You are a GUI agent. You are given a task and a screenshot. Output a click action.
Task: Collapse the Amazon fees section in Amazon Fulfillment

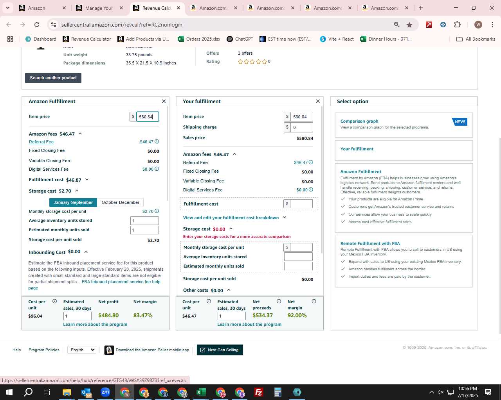tap(80, 134)
